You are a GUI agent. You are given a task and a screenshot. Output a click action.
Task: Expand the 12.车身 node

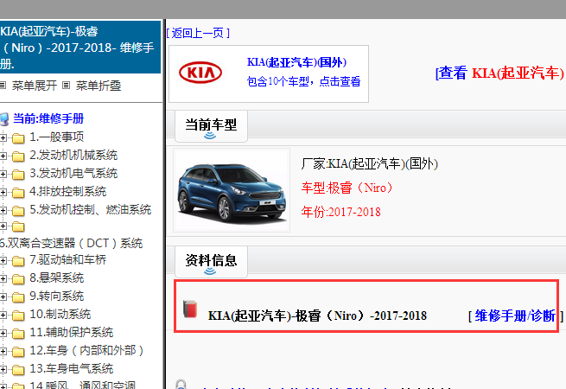coord(3,351)
